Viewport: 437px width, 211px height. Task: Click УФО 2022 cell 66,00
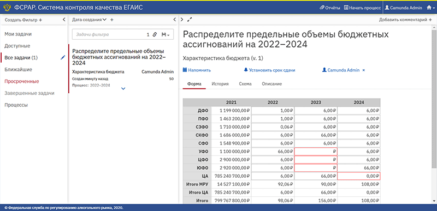(x=273, y=152)
